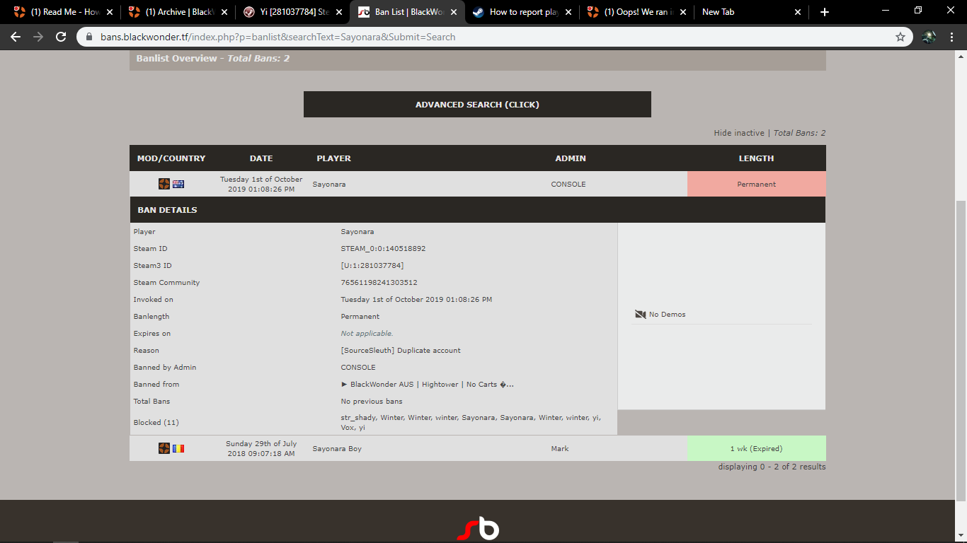Click TF2 game icon in Sayonara Boy row

(164, 448)
